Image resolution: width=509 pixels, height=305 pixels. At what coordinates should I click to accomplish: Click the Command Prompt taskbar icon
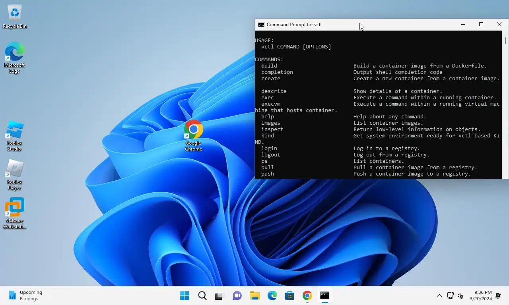point(324,295)
